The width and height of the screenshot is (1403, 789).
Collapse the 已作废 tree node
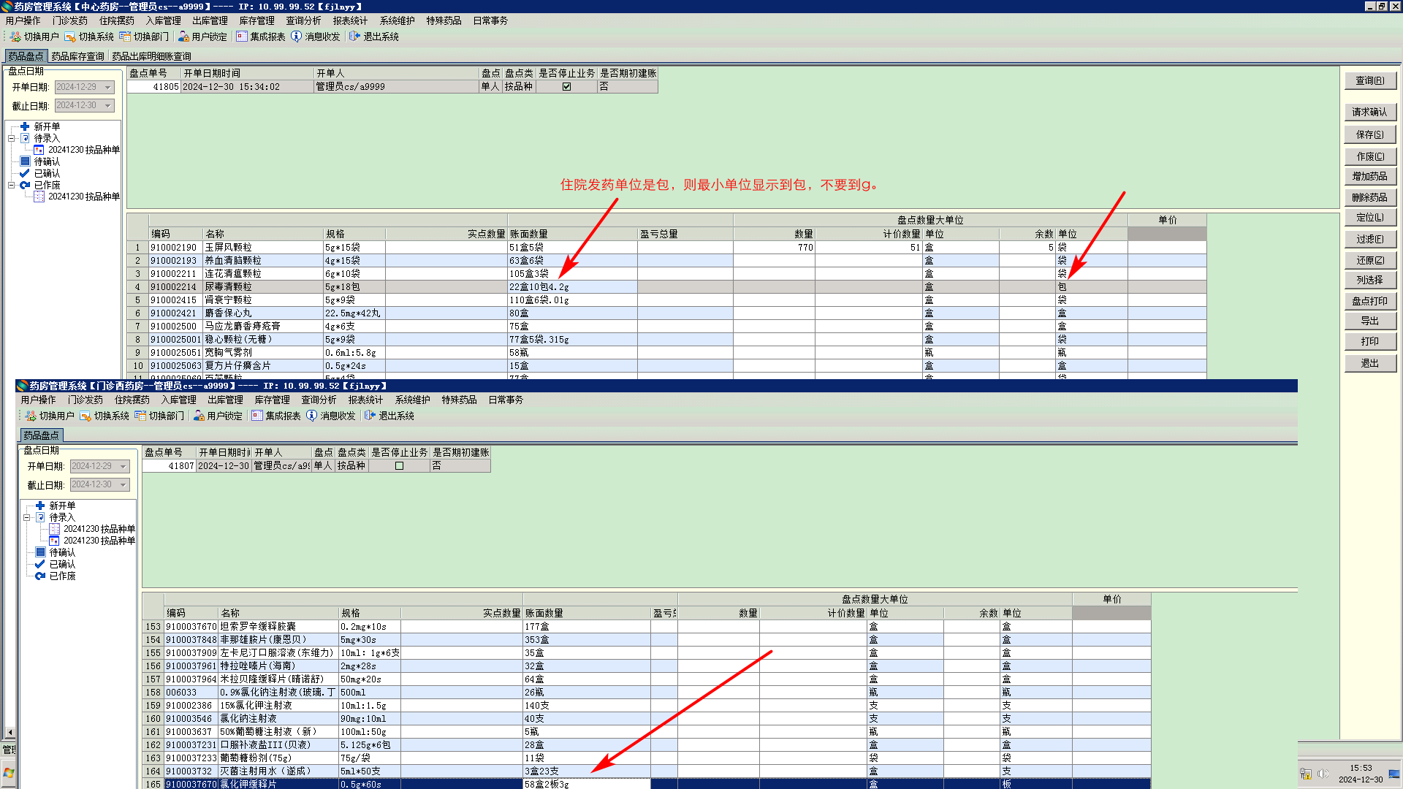pyautogui.click(x=12, y=185)
